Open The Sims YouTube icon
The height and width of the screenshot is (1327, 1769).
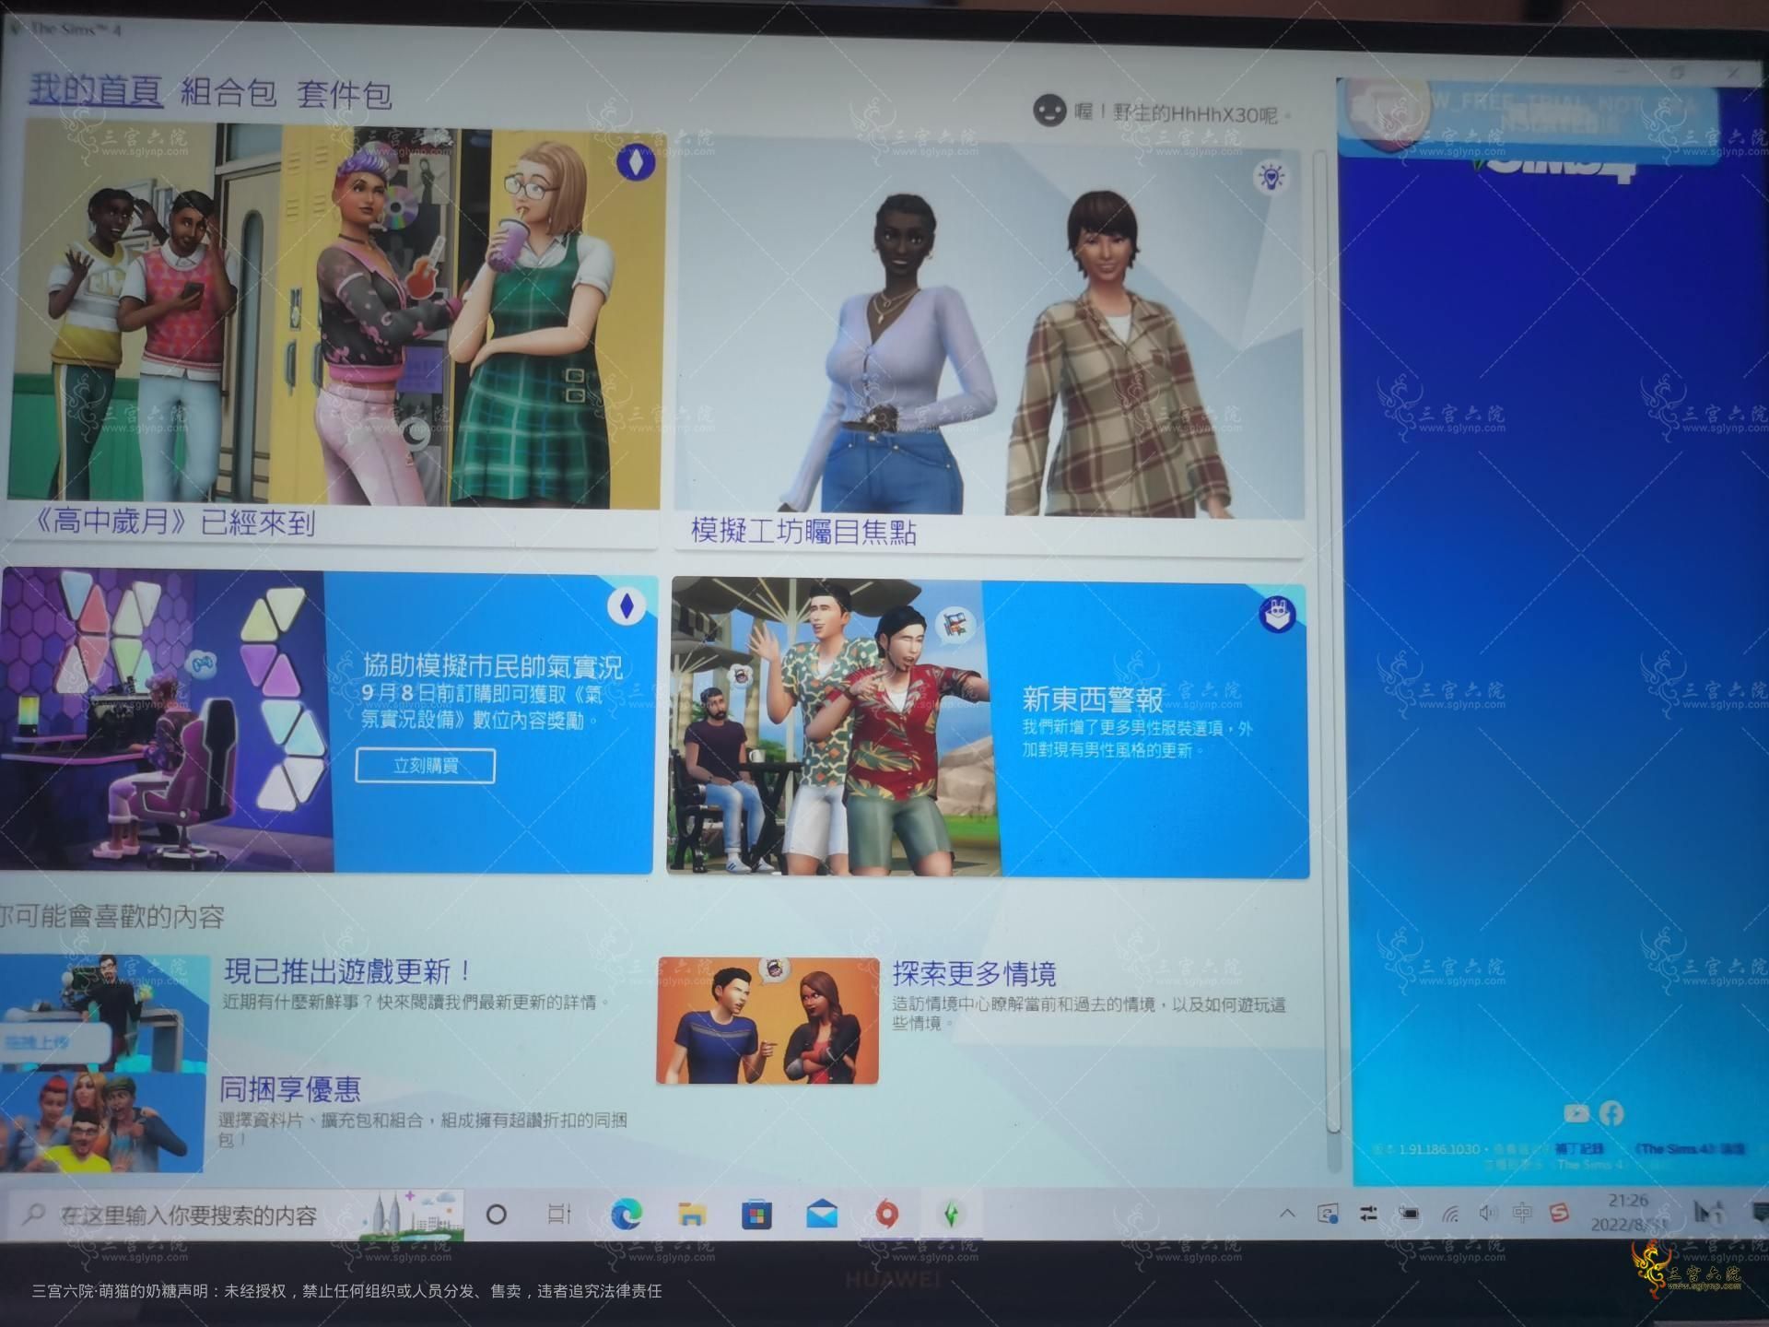coord(1576,1113)
